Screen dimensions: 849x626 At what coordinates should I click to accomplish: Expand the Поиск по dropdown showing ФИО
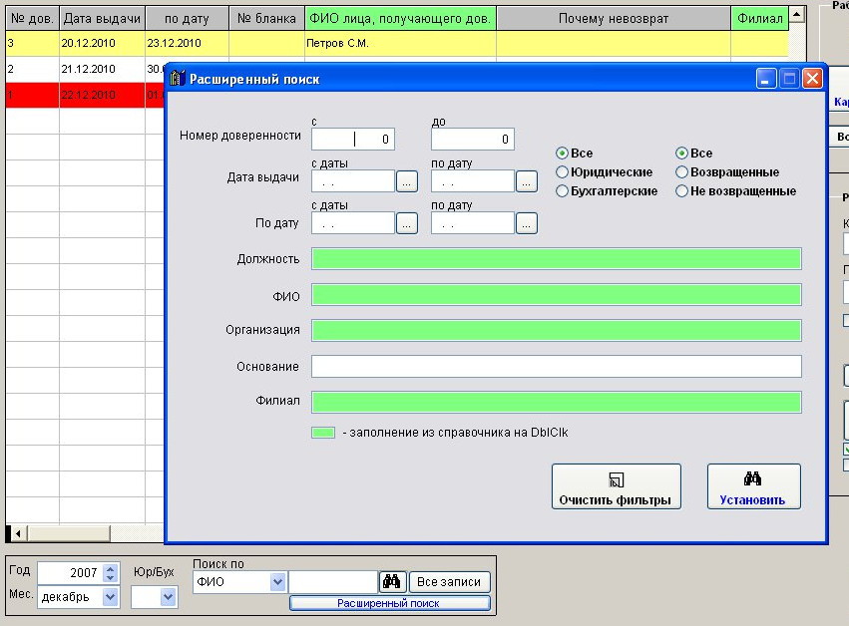[x=276, y=582]
